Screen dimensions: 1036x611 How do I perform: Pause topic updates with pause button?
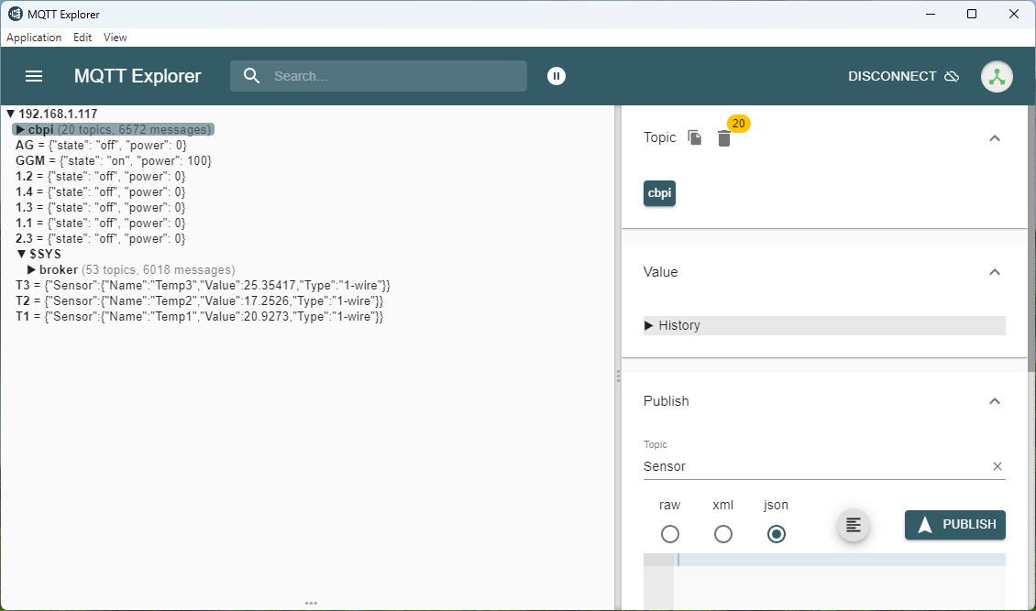pos(557,76)
